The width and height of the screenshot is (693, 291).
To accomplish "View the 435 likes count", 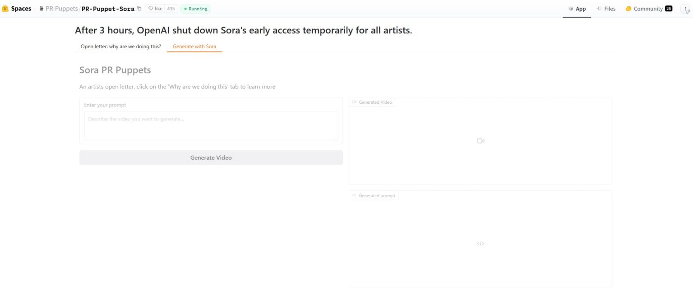I will point(171,9).
